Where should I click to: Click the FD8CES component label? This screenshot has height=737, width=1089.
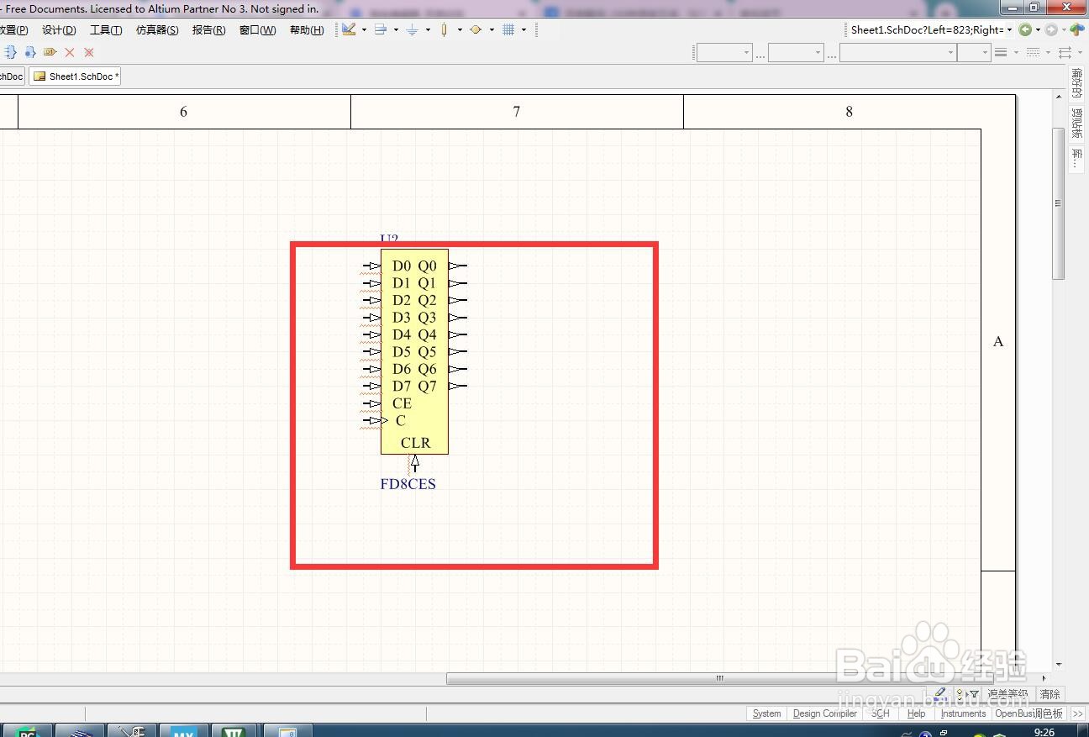pos(408,484)
